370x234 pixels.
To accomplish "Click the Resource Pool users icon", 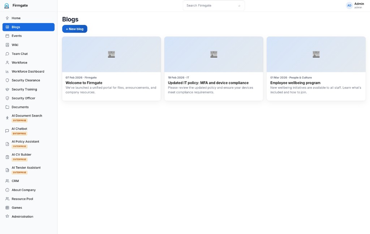I will (x=7, y=199).
